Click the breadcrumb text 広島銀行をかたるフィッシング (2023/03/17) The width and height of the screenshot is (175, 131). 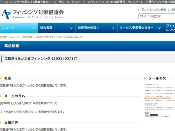tap(59, 37)
